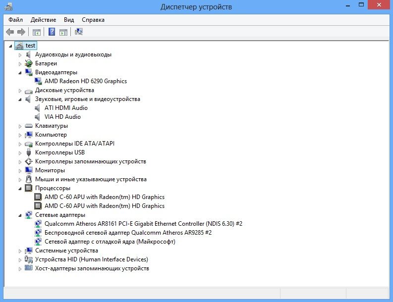Open the Вид menu

[69, 20]
